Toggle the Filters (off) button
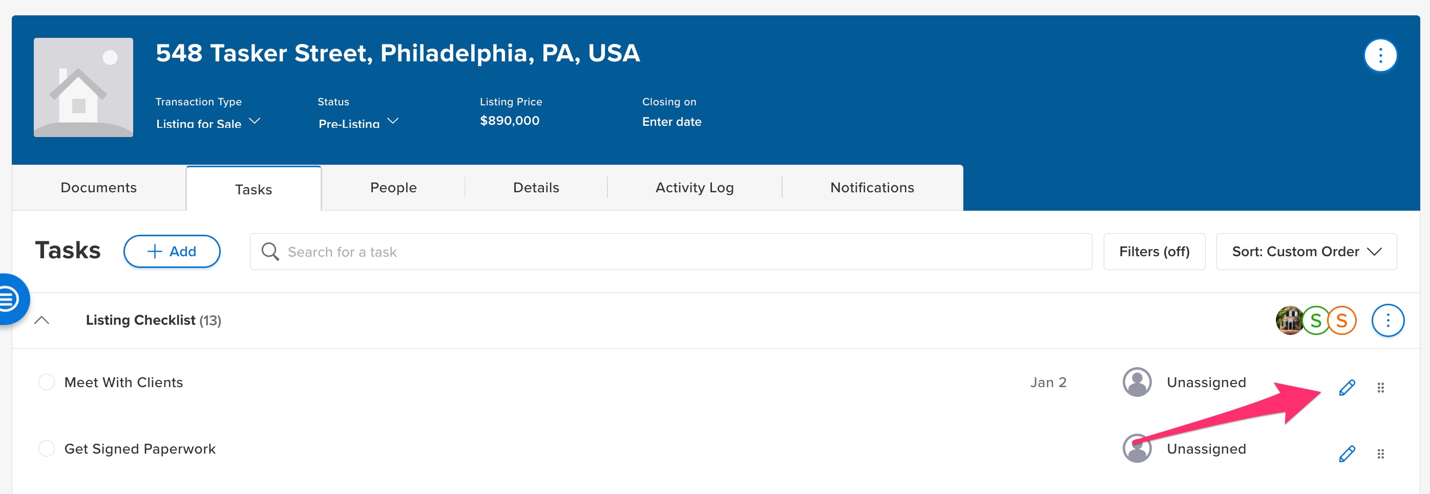 [1153, 252]
